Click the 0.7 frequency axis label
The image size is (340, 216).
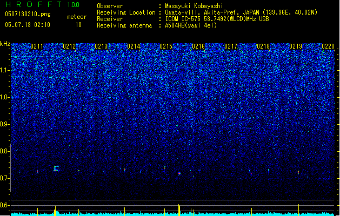(x=4, y=178)
